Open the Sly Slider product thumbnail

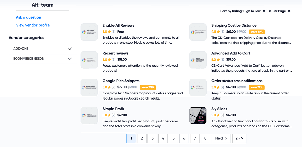click(198, 115)
